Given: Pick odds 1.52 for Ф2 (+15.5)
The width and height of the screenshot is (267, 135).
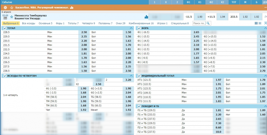Looking at the screenshot, I should (262, 37).
